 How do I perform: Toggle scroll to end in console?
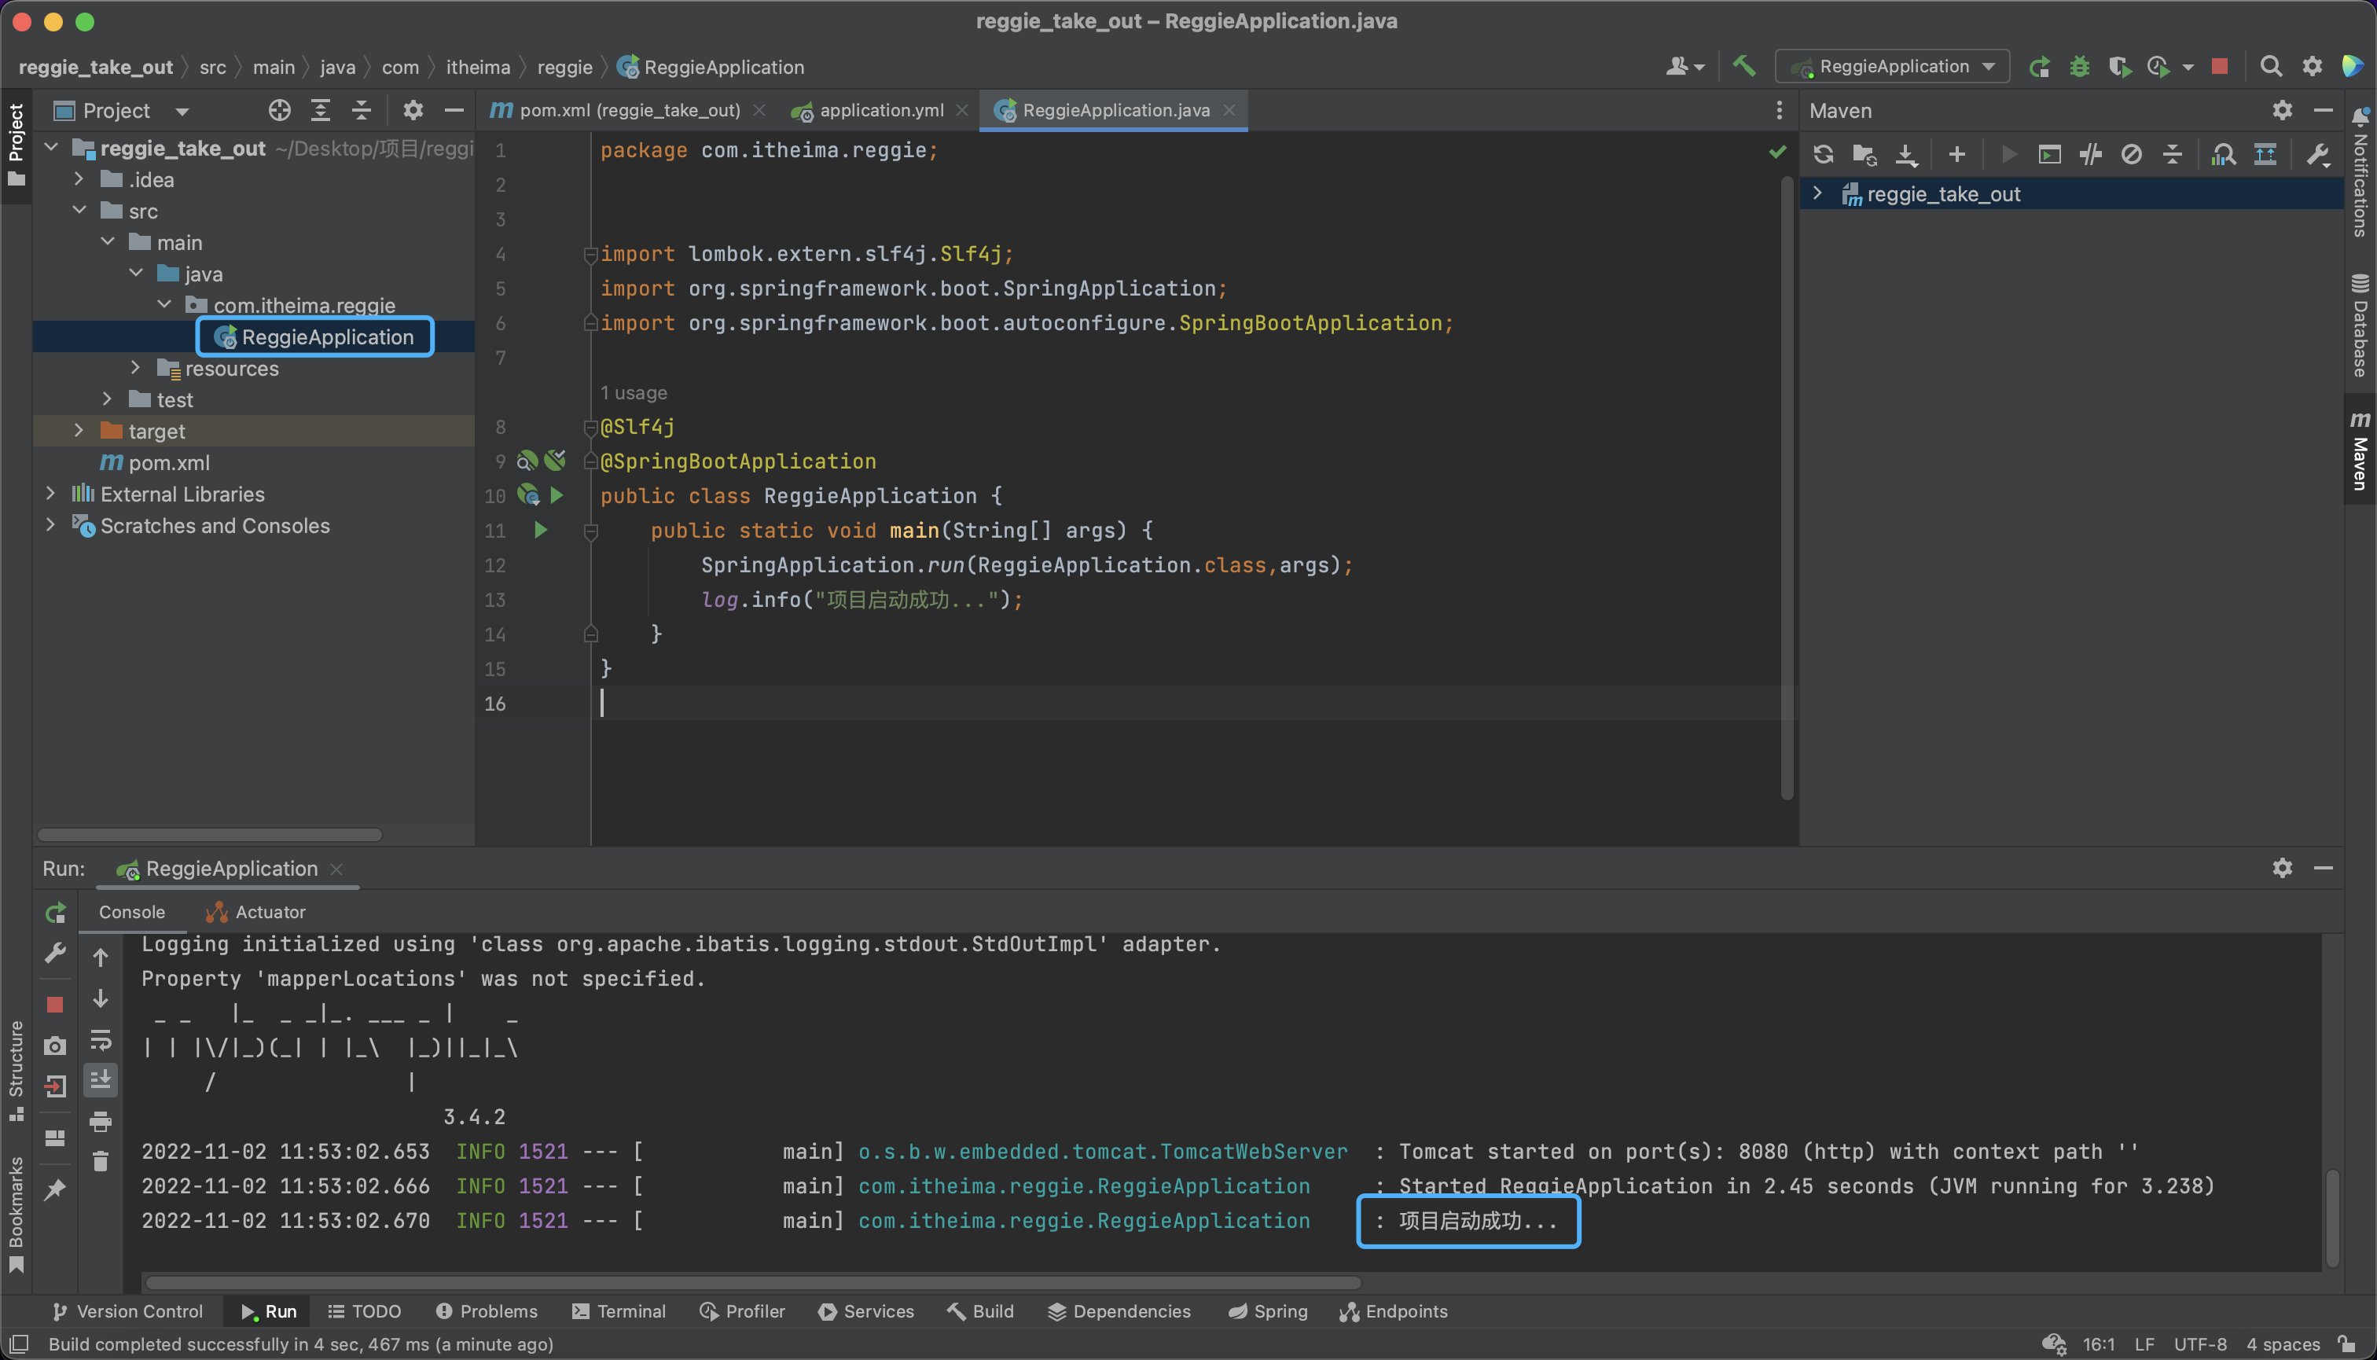[x=100, y=1081]
